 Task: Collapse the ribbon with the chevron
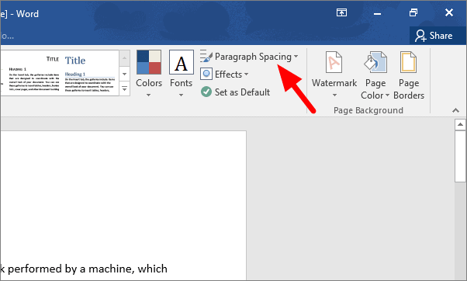455,110
